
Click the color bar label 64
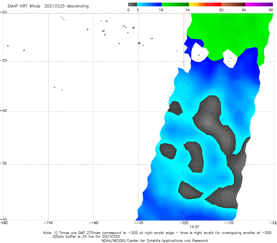pyautogui.click(x=244, y=10)
